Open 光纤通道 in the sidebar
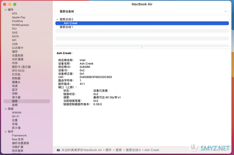 (x=18, y=59)
